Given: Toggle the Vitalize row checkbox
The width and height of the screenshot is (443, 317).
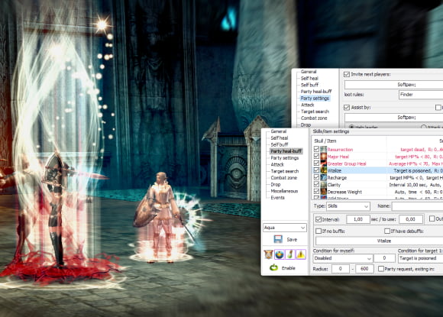Looking at the screenshot, I should 316,170.
